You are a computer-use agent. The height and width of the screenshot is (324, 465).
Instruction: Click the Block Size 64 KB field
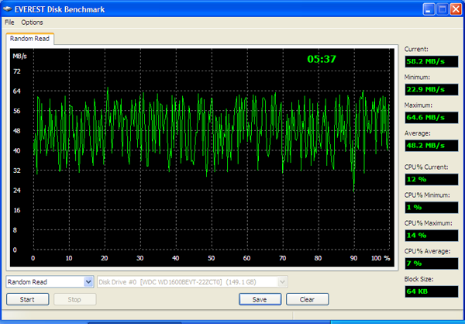(431, 291)
